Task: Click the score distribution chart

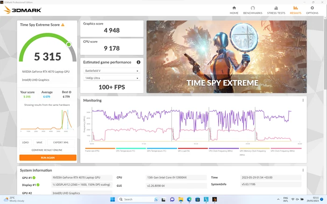Action: click(47, 120)
